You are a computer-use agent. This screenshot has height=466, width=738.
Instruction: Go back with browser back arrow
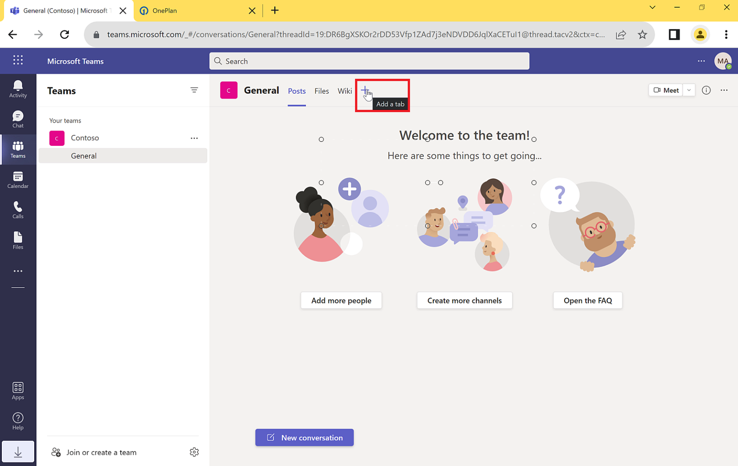pyautogui.click(x=13, y=35)
